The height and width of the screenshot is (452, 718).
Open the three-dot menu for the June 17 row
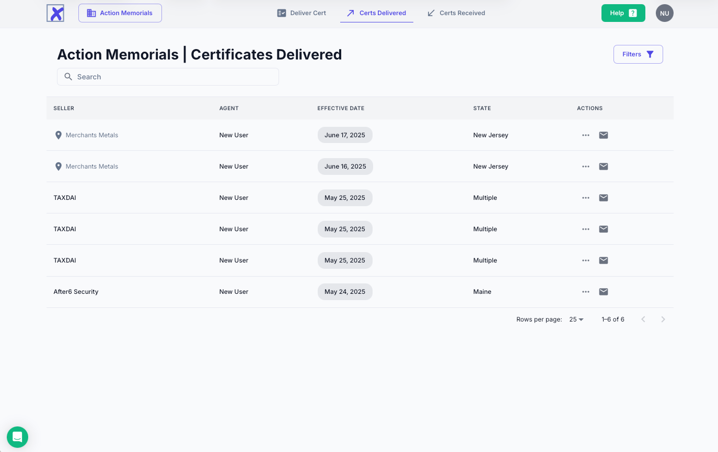[585, 135]
